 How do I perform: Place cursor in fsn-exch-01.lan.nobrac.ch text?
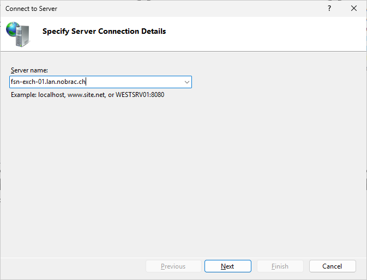pyautogui.click(x=48, y=82)
